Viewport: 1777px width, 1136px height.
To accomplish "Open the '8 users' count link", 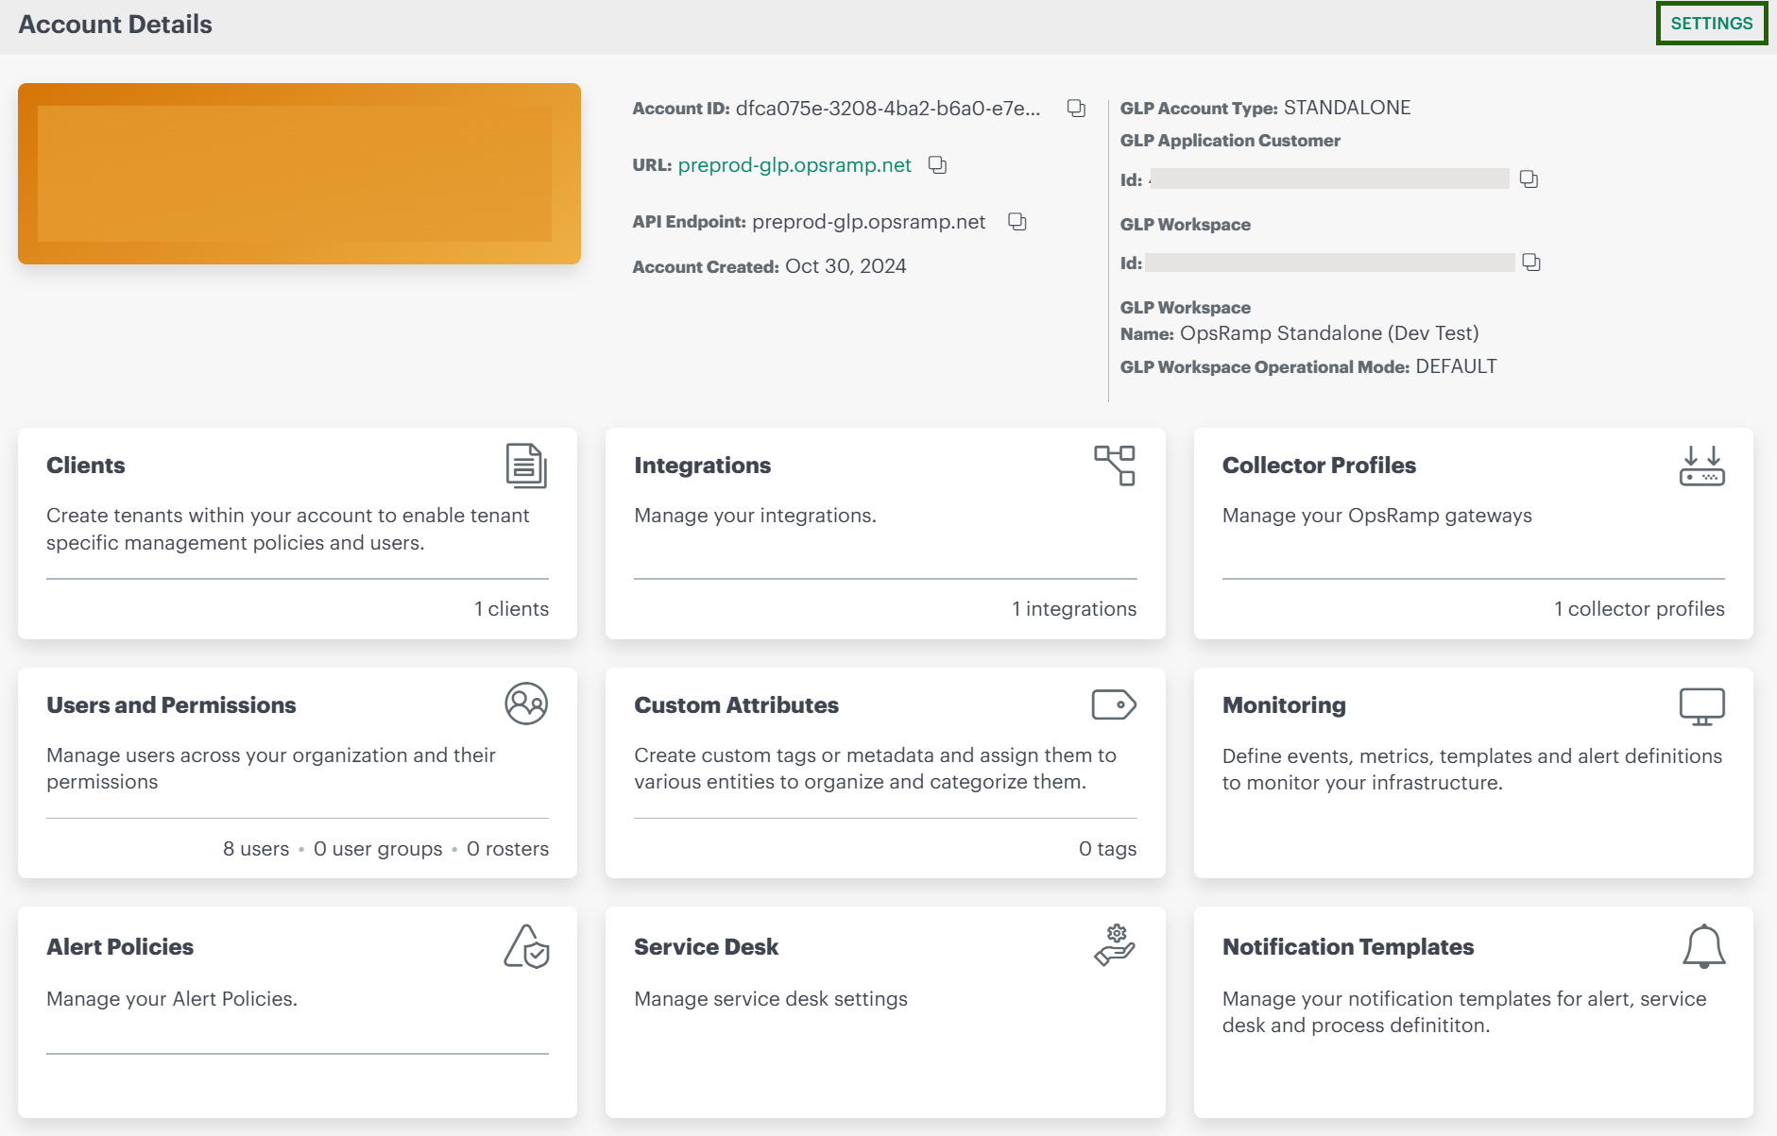I will [x=256, y=849].
